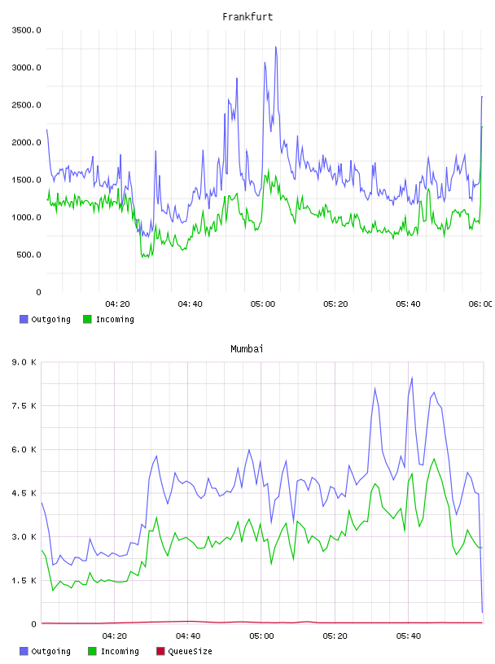Click the red QueueSize swatch in Mumbai legend
Viewport: 495px width, 664px height.
pos(160,651)
